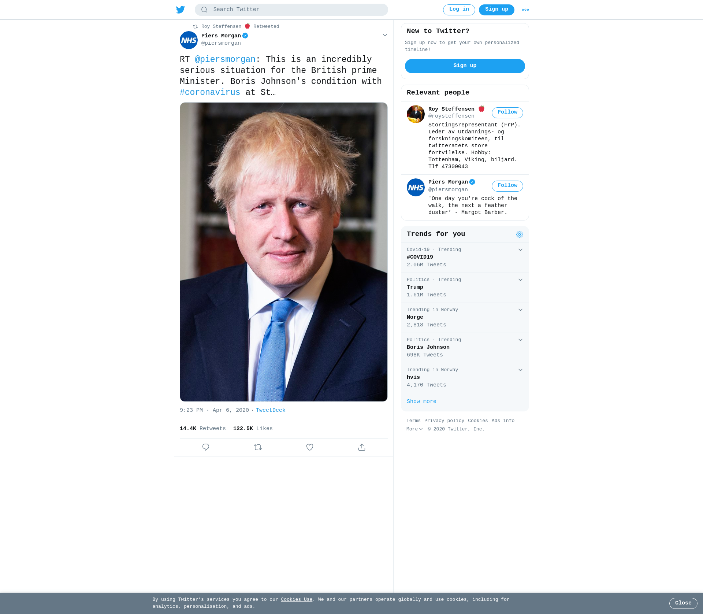703x614 pixels.
Task: Open the three-dot more options menu
Action: pos(525,10)
